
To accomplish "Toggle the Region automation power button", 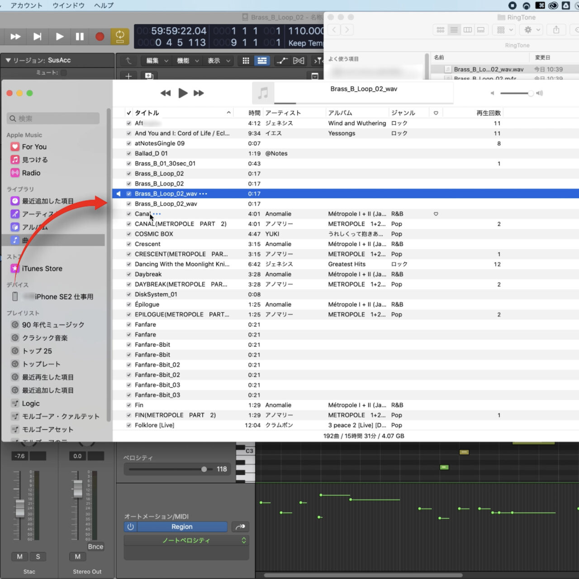I will pos(131,527).
